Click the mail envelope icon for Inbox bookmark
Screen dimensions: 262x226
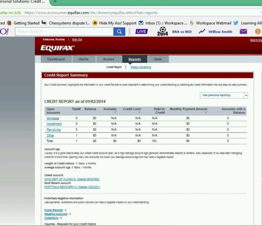tap(141, 23)
